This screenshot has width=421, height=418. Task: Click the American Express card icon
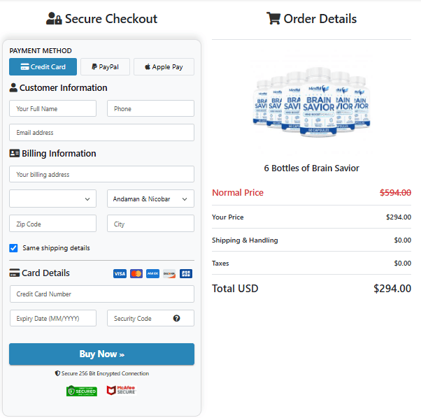152,273
